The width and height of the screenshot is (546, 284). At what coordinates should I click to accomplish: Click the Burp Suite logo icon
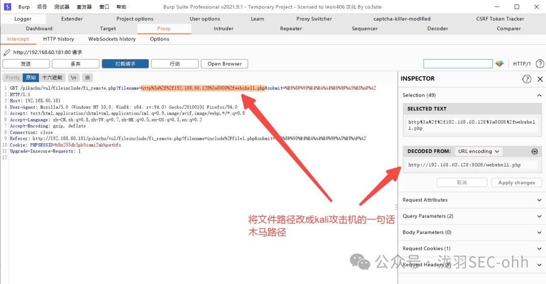(x=7, y=7)
